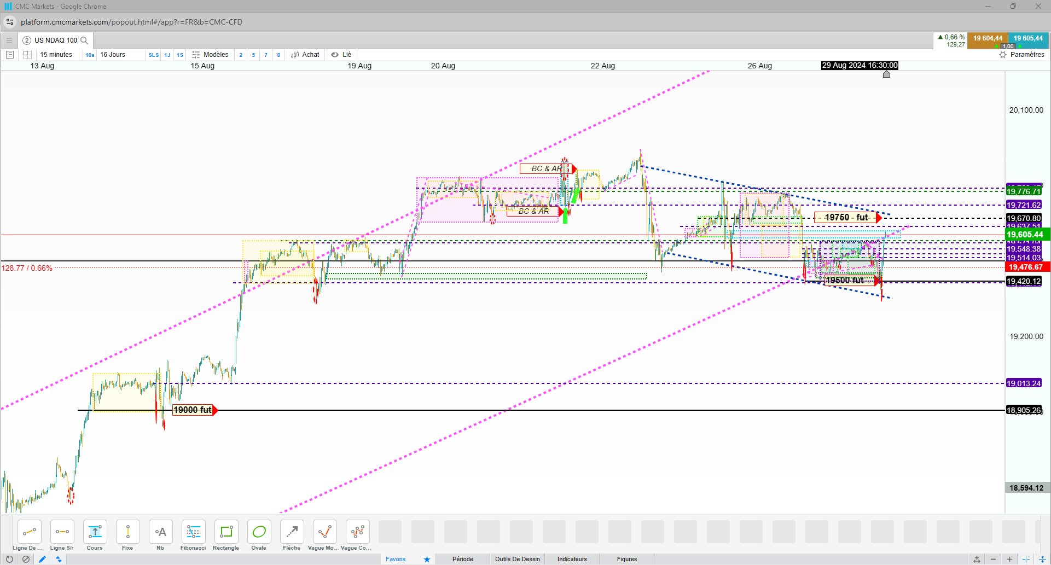Open the 15 minutes interval dropdown
Viewport: 1051px width, 565px height.
tap(56, 55)
